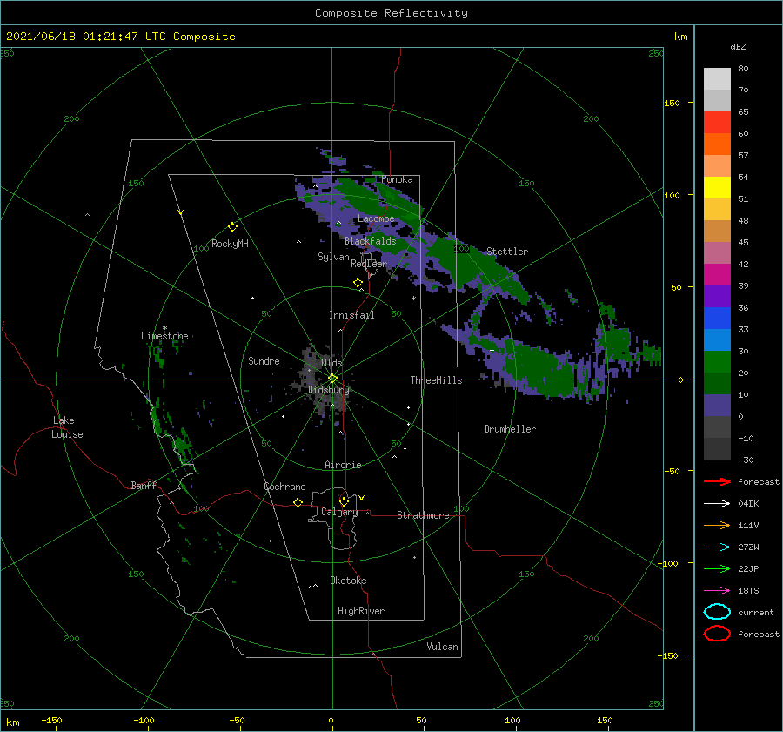
Task: Click the 04DK legend text
Action: tap(748, 504)
